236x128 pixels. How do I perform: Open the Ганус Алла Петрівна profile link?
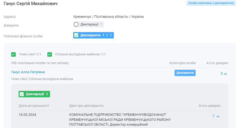28,72
